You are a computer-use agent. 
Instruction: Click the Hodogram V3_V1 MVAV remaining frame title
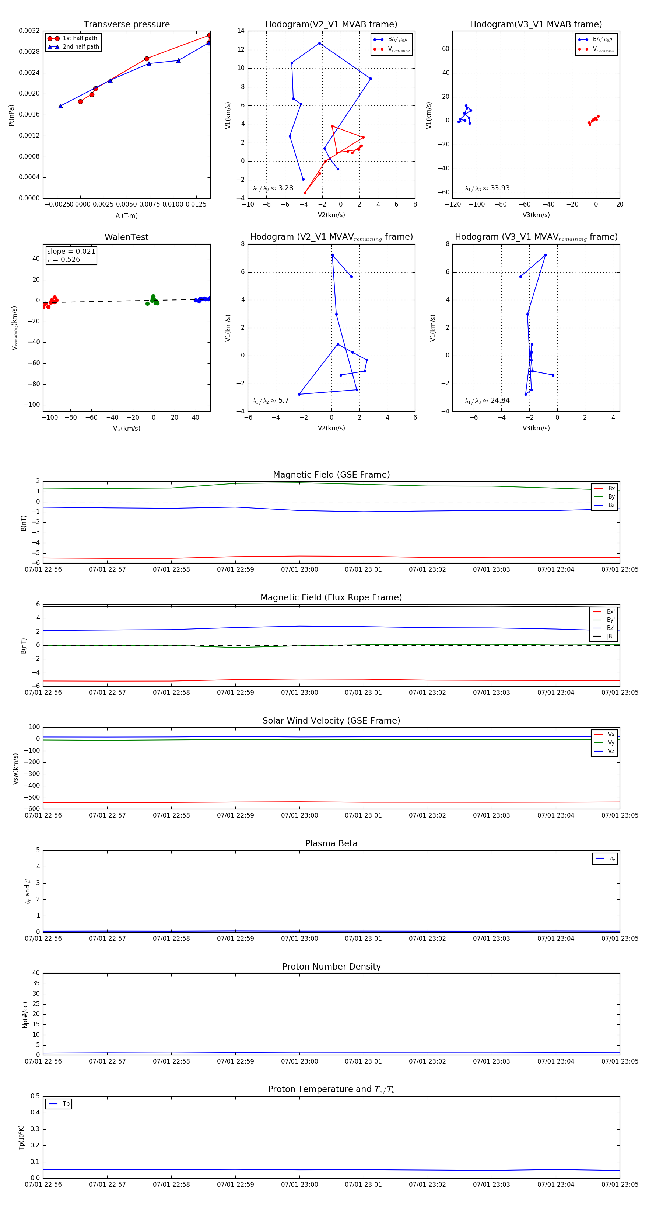[x=536, y=237]
